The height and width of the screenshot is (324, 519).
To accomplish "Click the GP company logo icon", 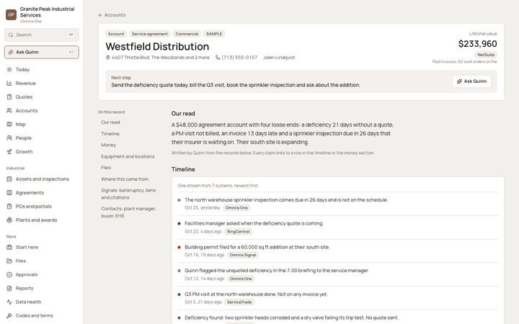I will (11, 14).
